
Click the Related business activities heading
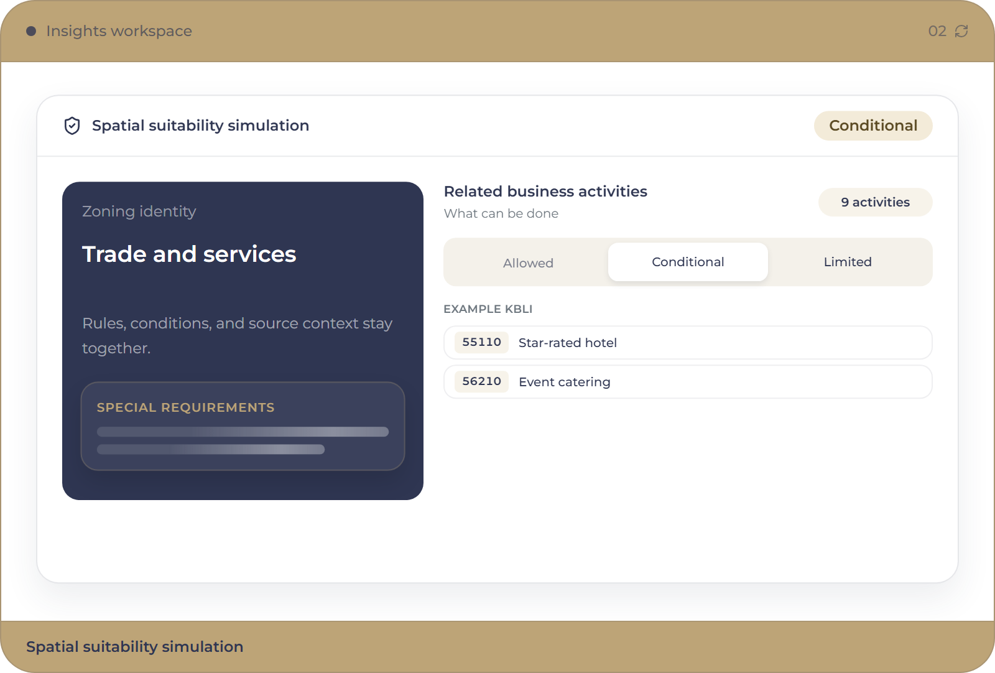545,192
